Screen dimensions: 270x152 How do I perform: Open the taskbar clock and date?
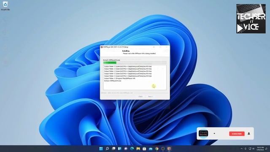(261, 149)
